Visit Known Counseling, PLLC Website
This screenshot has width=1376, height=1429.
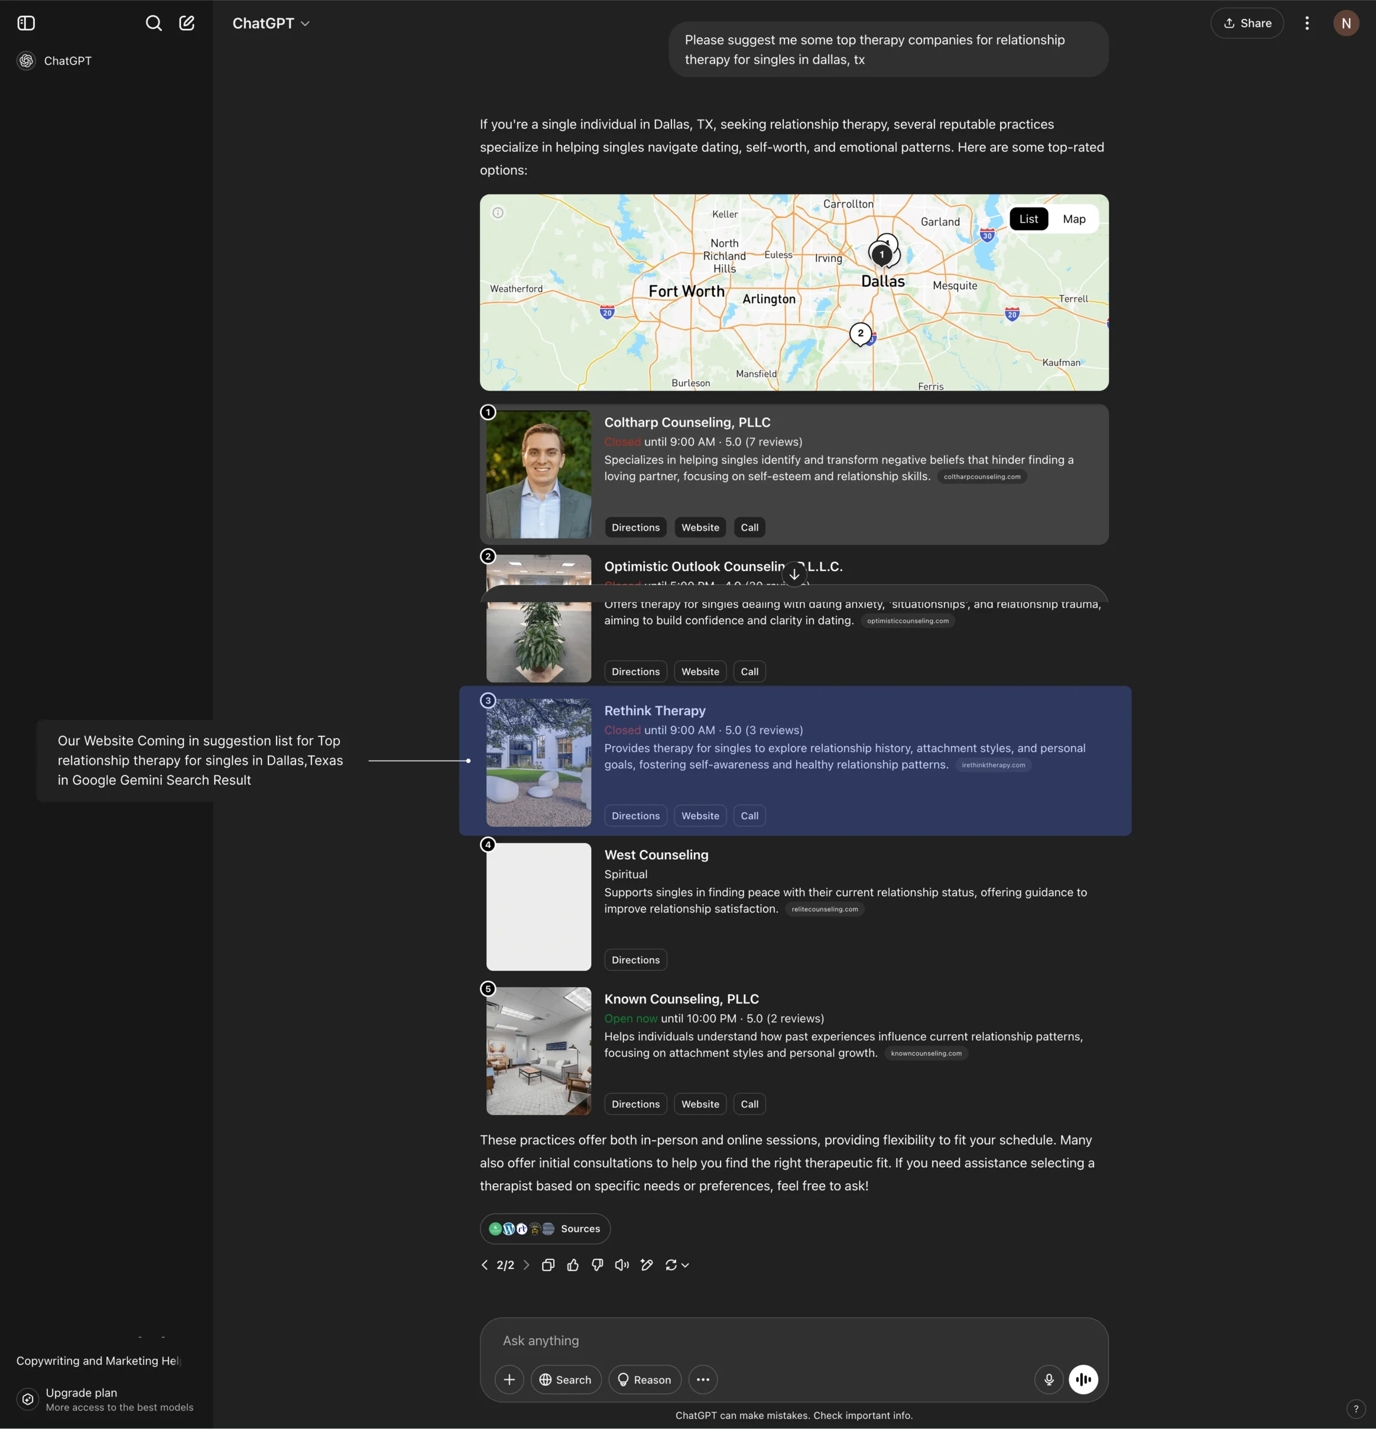coord(701,1104)
